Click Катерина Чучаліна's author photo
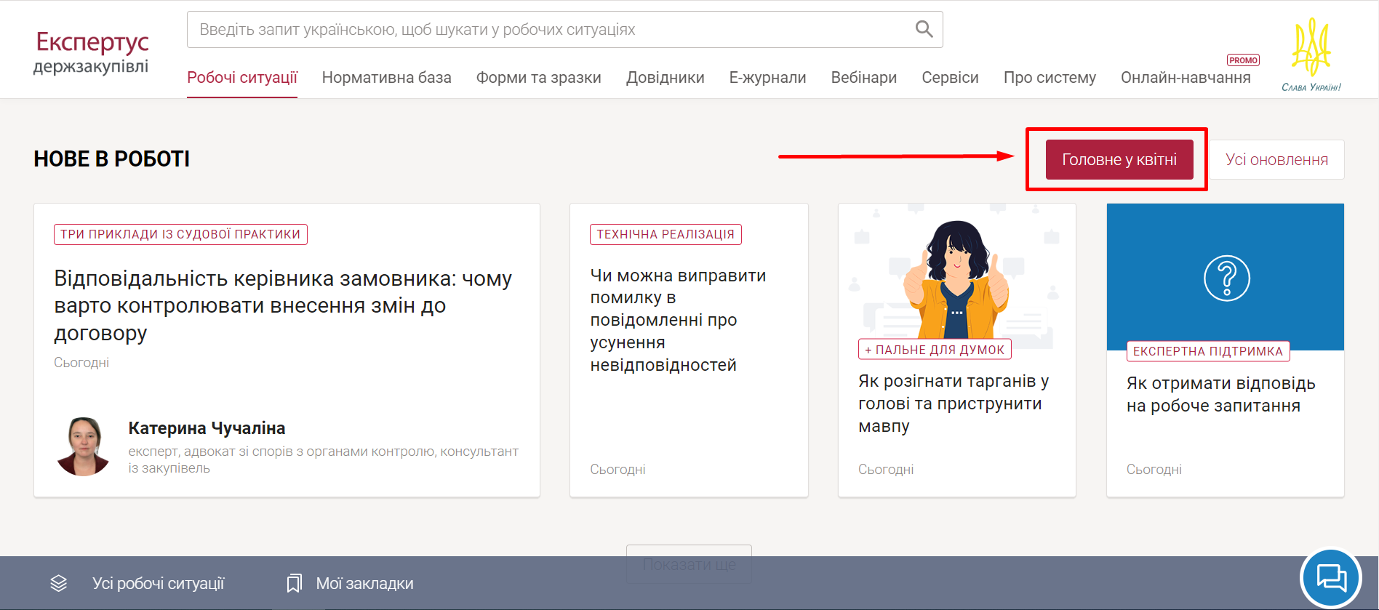Viewport: 1379px width, 610px height. click(x=83, y=446)
